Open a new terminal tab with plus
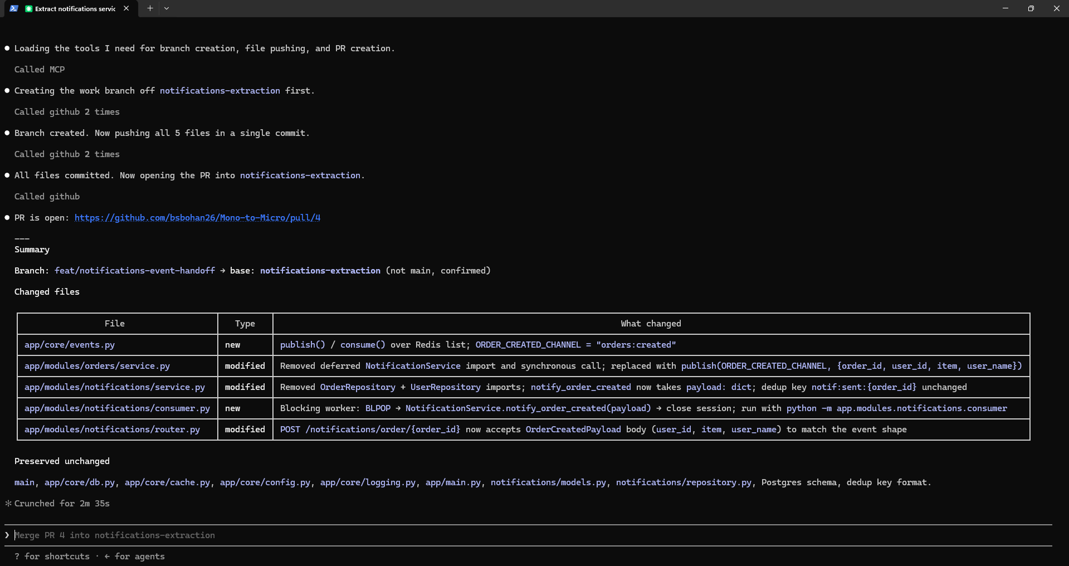The image size is (1069, 566). coord(150,8)
